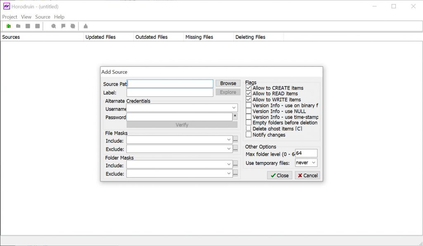
Task: Click the gray square icon before the toolbar separator
Action: 38,26
